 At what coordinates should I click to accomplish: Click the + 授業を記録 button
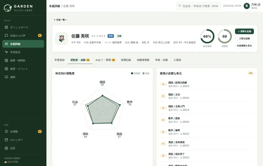click(x=244, y=31)
